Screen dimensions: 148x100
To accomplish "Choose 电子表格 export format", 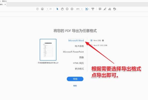I will coord(79,46).
